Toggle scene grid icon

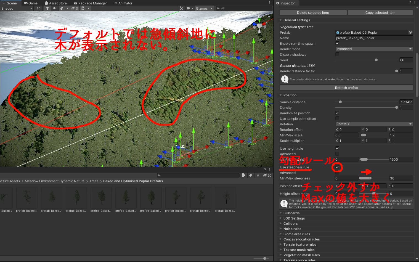pos(82,8)
